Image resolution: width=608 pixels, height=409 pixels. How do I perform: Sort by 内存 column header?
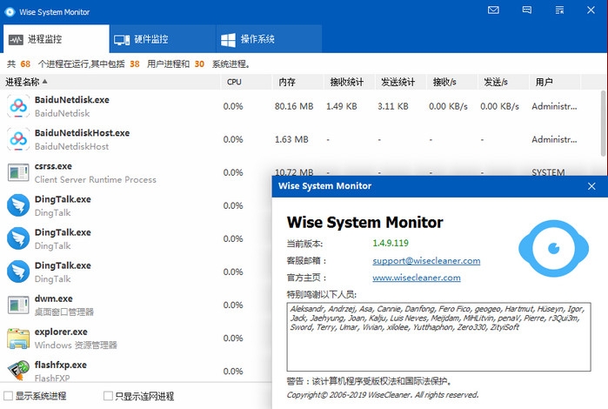297,82
